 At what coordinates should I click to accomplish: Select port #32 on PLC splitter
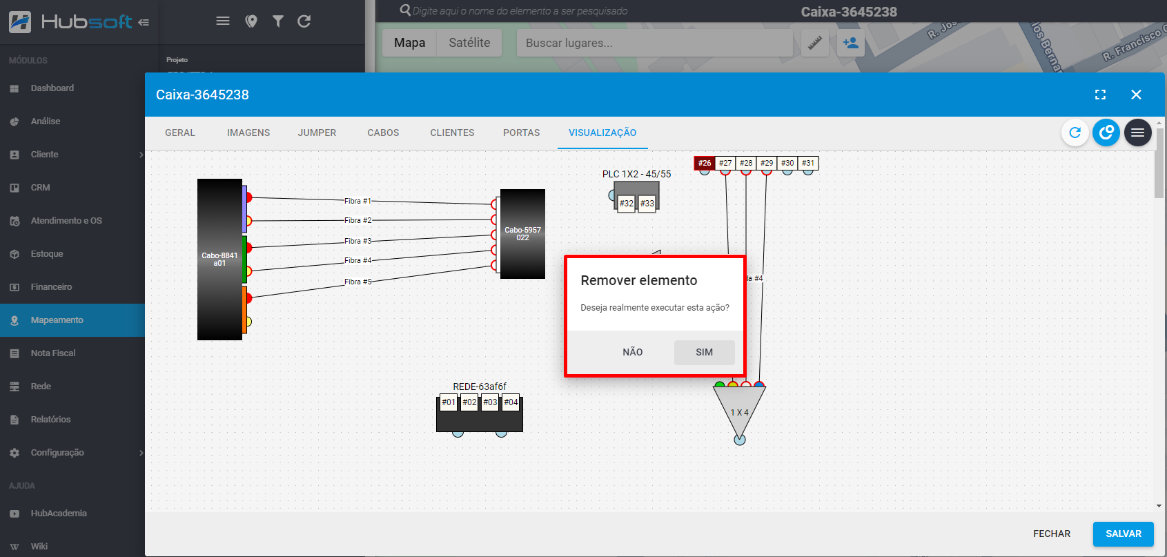(x=626, y=204)
